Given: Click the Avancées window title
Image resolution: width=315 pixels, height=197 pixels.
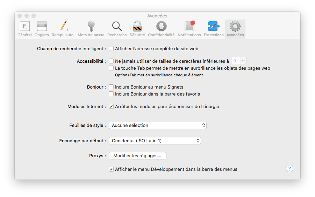Looking at the screenshot, I should [x=157, y=16].
